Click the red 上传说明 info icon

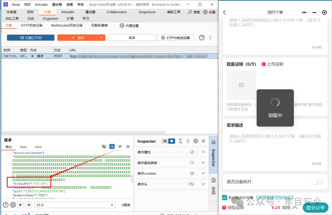coord(264,64)
